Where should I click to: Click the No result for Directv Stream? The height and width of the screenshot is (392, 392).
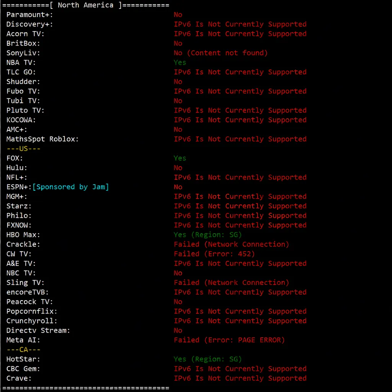pyautogui.click(x=178, y=330)
